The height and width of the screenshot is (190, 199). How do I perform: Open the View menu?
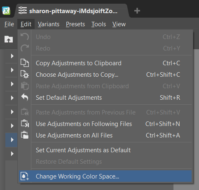(x=119, y=24)
